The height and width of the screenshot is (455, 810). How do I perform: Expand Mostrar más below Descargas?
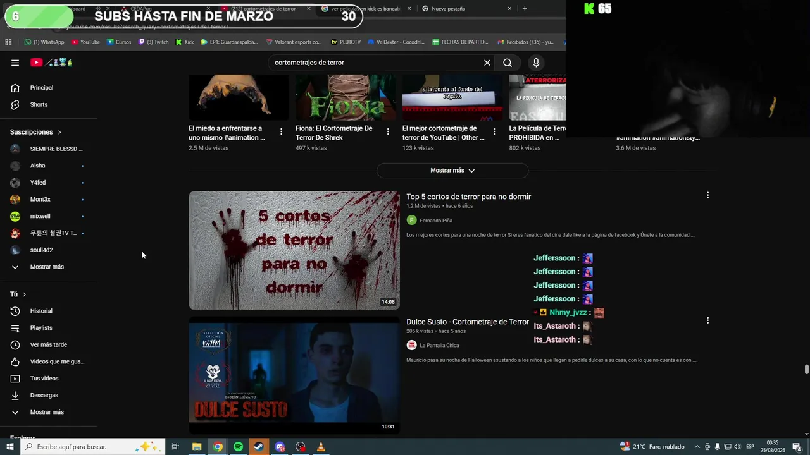49,412
